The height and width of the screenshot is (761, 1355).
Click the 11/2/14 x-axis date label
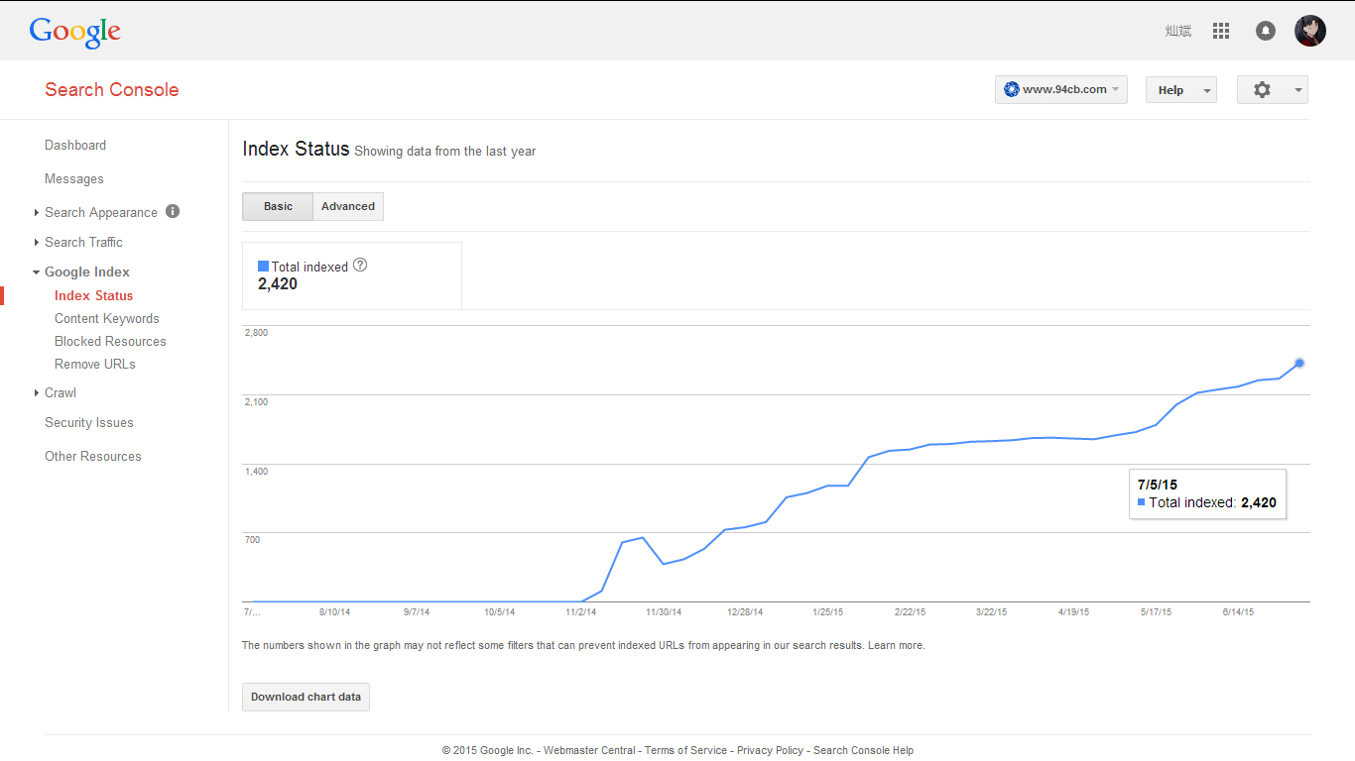pyautogui.click(x=581, y=612)
